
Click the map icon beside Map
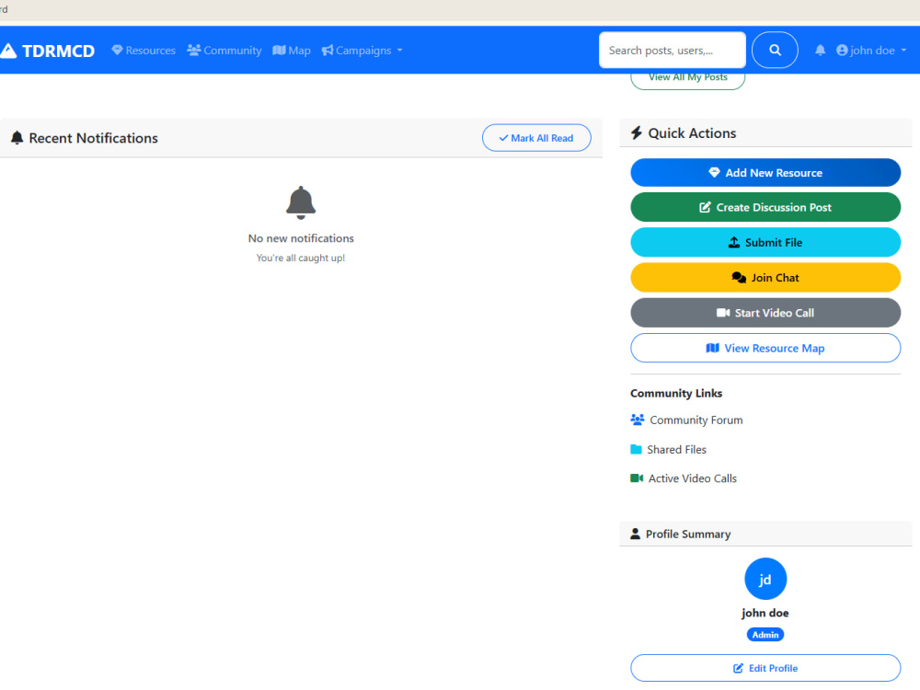[x=280, y=50]
